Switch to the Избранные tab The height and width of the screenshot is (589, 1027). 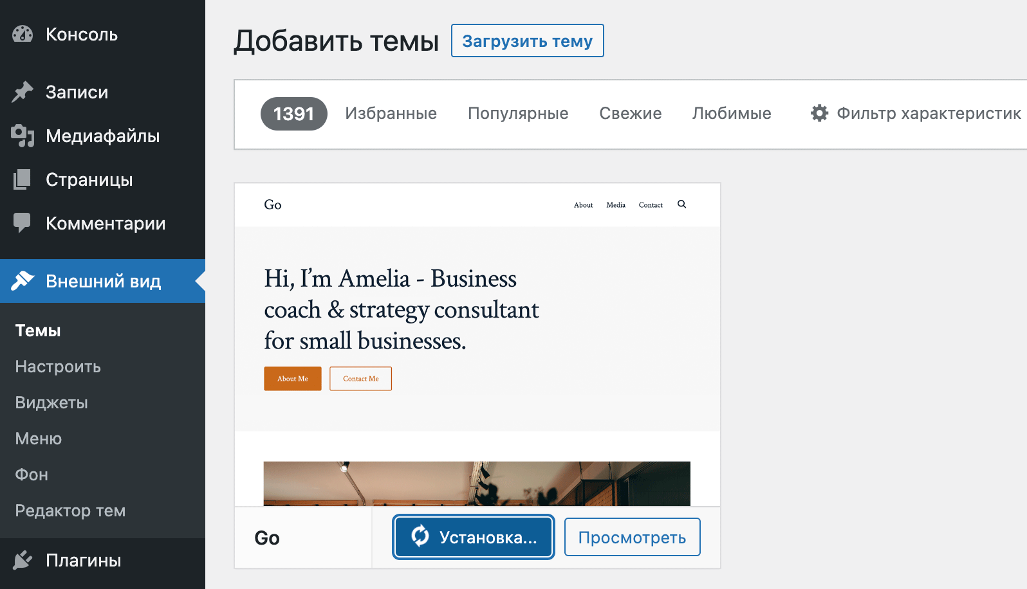click(391, 114)
